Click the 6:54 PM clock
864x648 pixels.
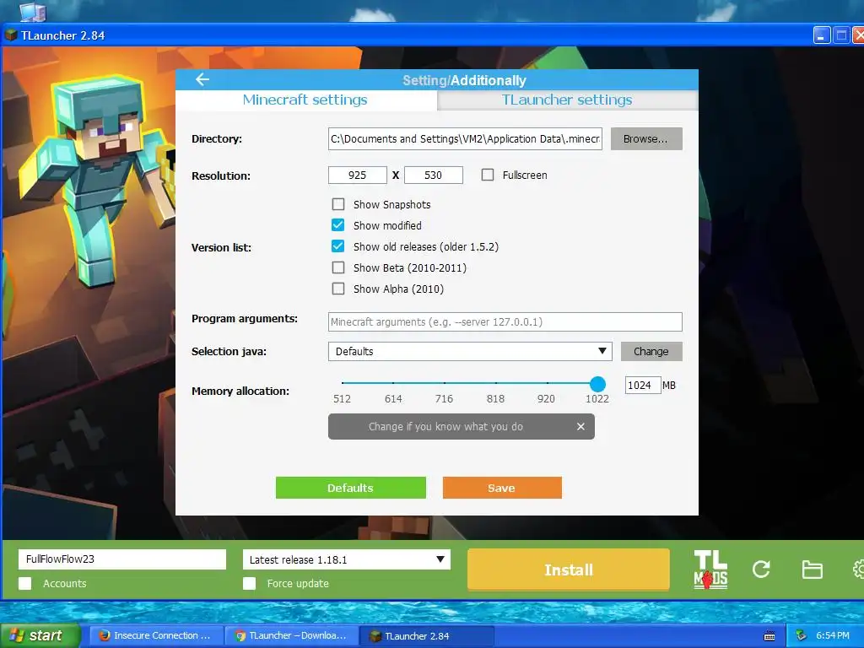coord(833,636)
